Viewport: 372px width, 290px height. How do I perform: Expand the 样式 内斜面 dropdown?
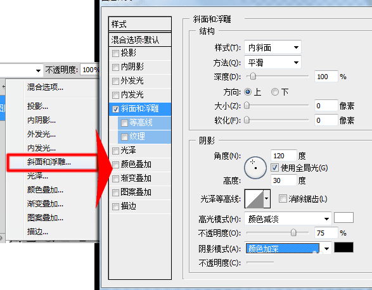click(273, 47)
